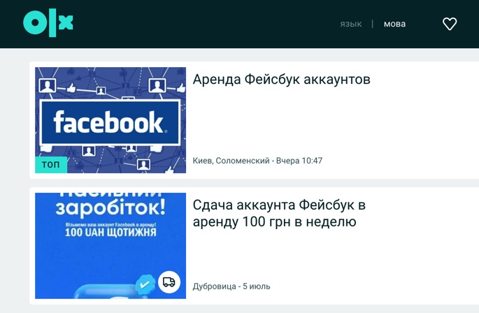Image resolution: width=479 pixels, height=313 pixels.
Task: Click the delivery truck icon on the thumbnail
Action: 169,282
